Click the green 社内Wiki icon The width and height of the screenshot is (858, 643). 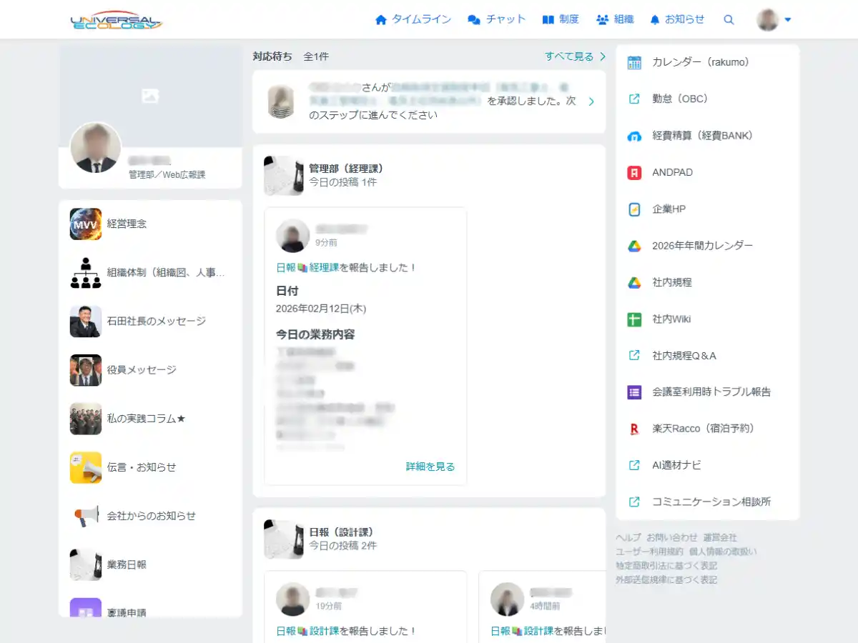[634, 319]
